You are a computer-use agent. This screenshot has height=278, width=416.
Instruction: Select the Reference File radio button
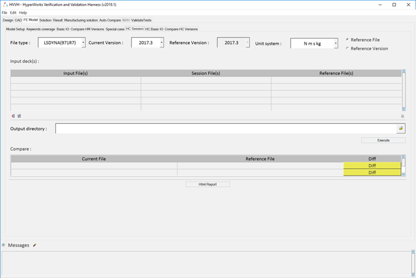(347, 40)
